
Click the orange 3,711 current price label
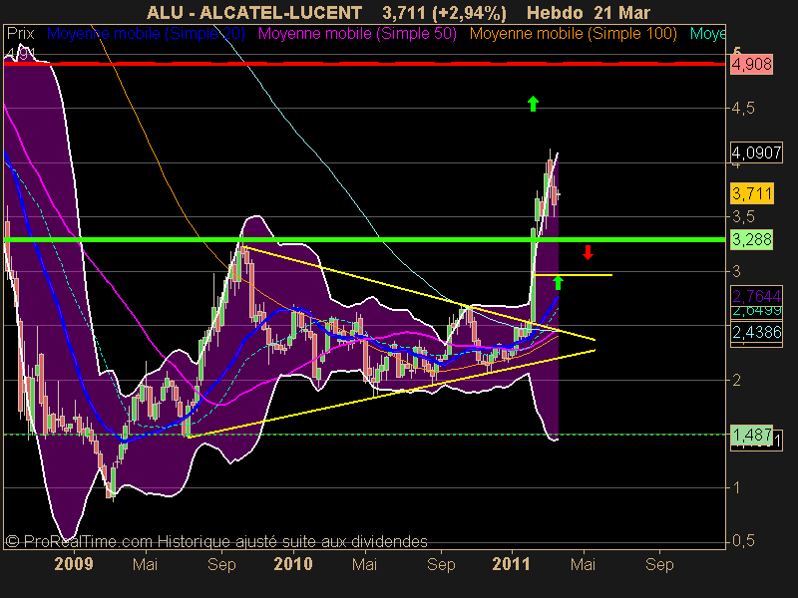click(752, 193)
